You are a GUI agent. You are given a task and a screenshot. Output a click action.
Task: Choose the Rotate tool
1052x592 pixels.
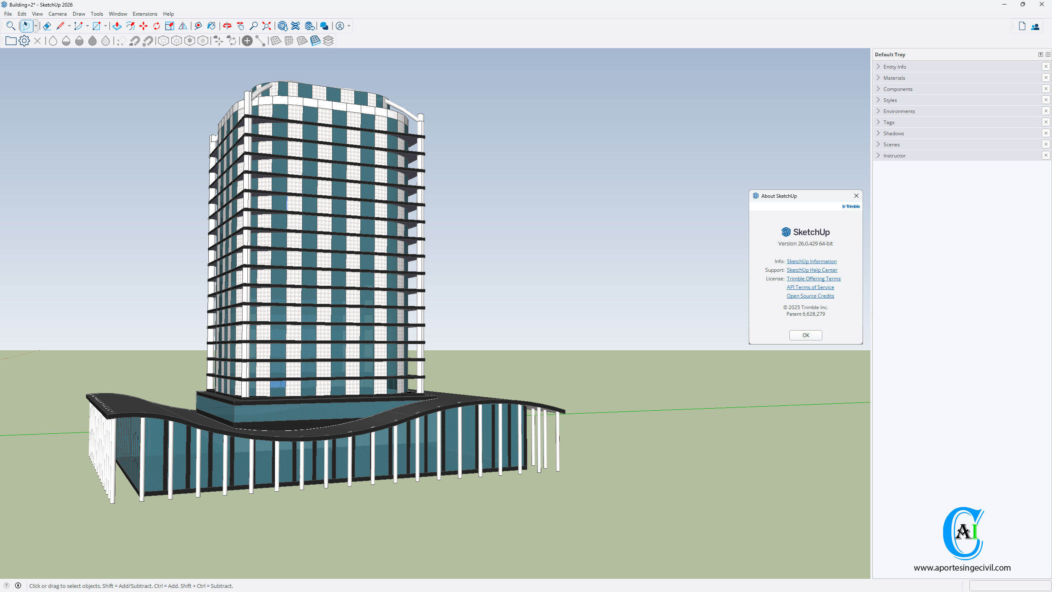click(157, 26)
